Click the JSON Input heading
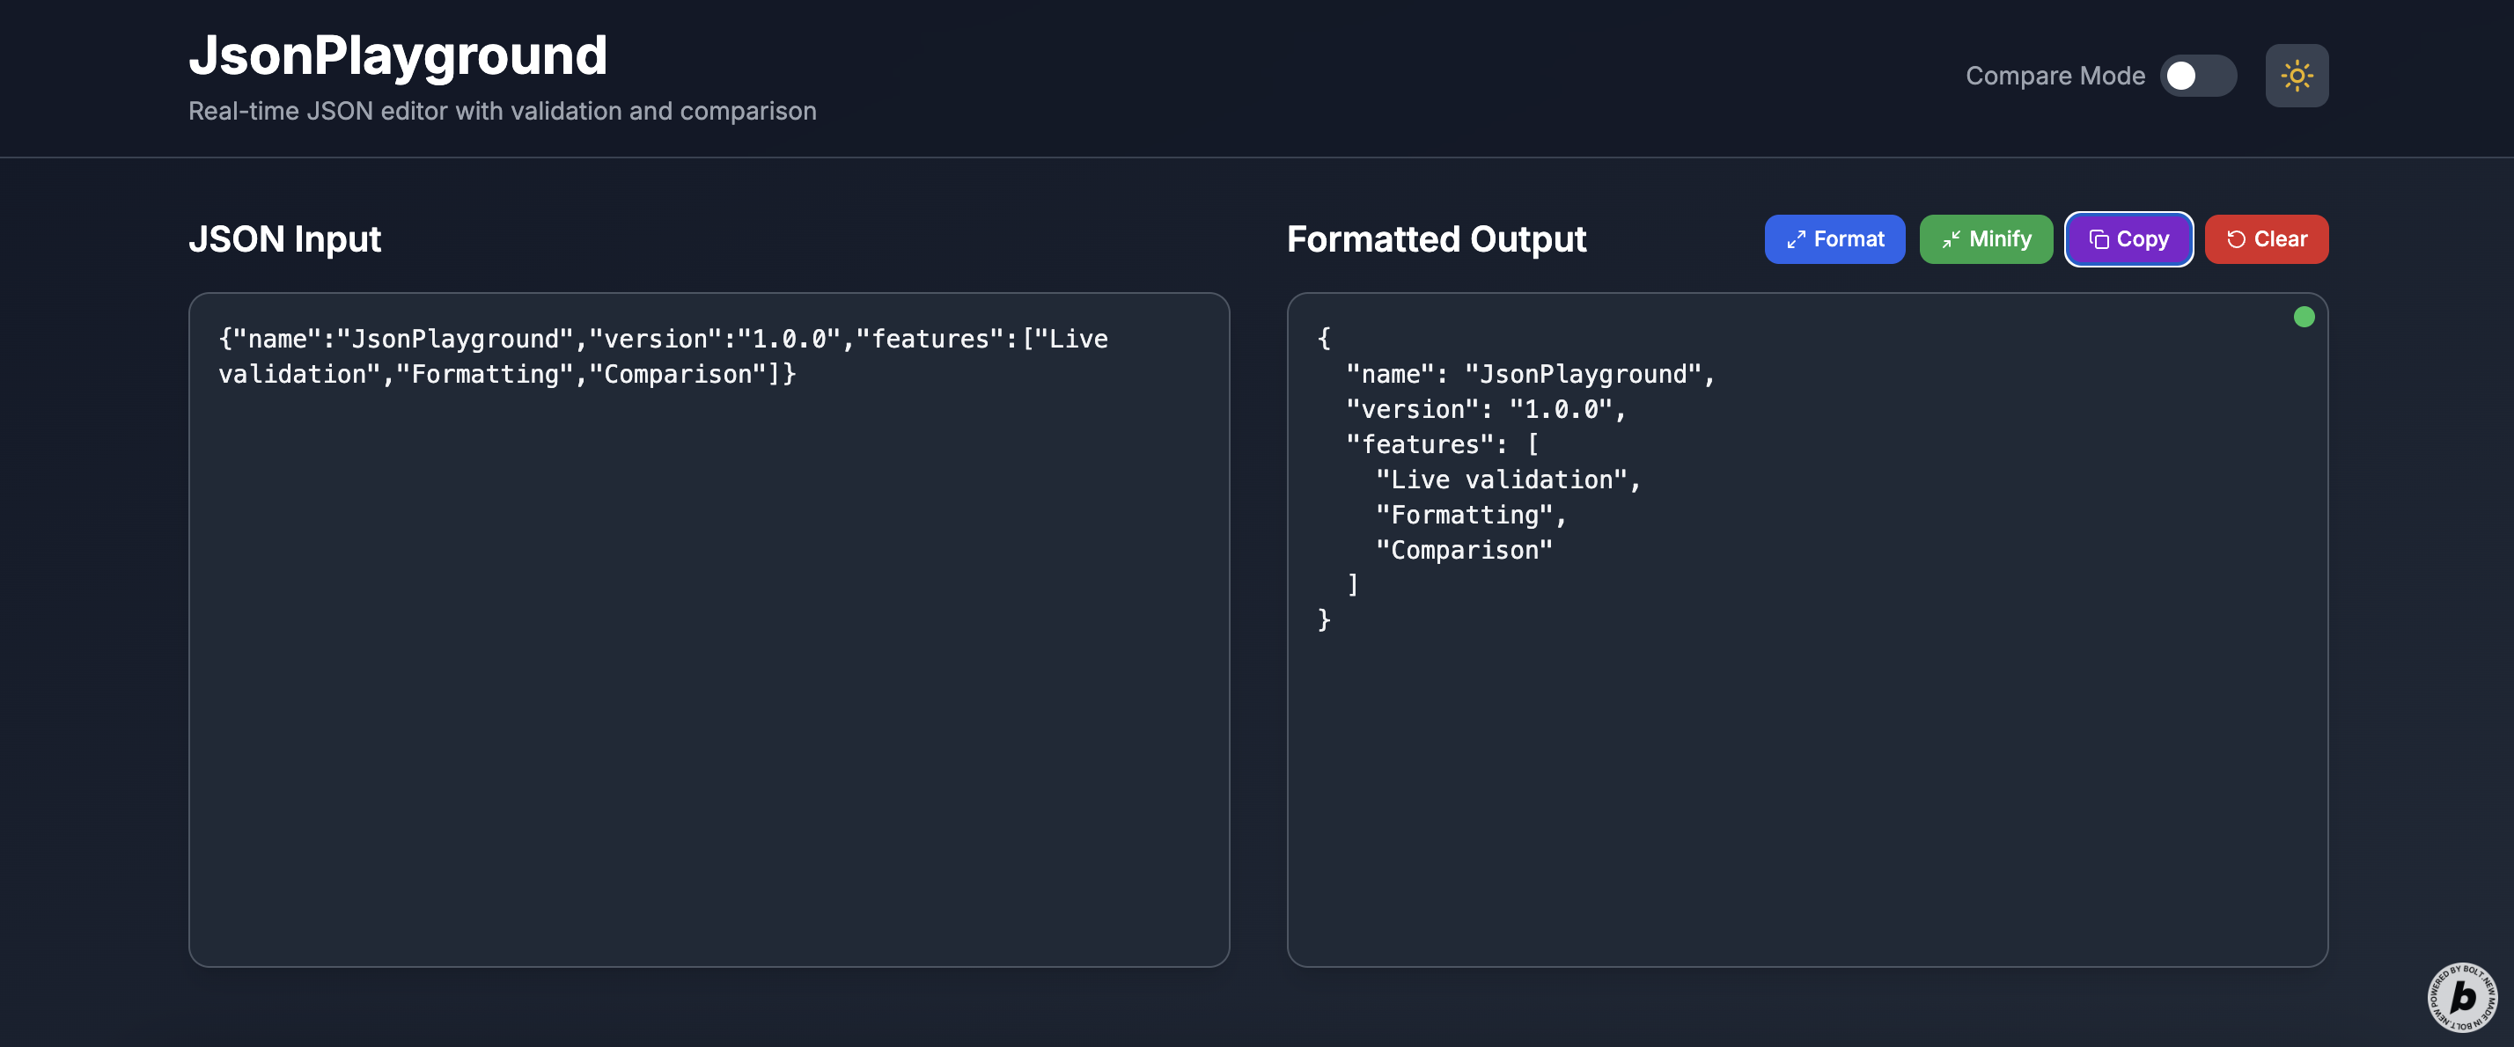Screen dimensions: 2514x1047 (x=284, y=239)
